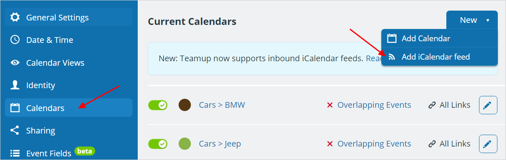Click the green Jeep color swatch
The image size is (506, 160).
pos(185,144)
